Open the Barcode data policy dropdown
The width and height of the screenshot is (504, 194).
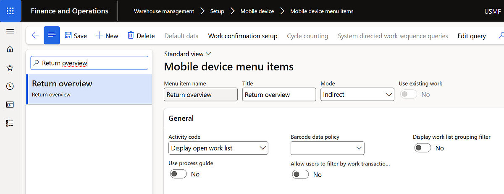pyautogui.click(x=328, y=148)
